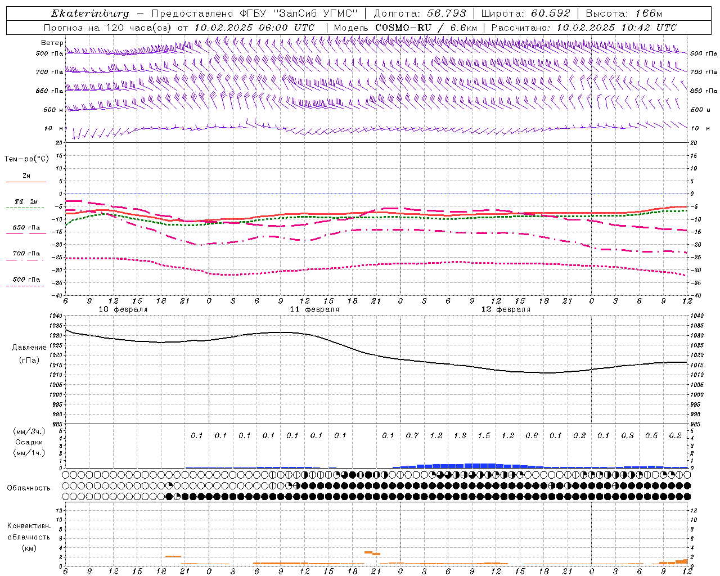Screen dimensions: 720x576
Task: Click the 'Широта: 60.592' header field
Action: (x=525, y=13)
